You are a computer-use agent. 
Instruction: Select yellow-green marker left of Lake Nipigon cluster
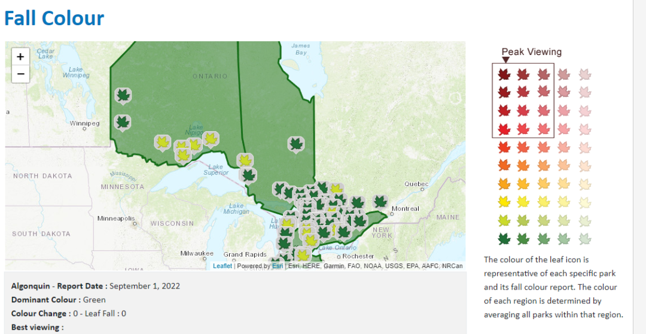(x=162, y=142)
